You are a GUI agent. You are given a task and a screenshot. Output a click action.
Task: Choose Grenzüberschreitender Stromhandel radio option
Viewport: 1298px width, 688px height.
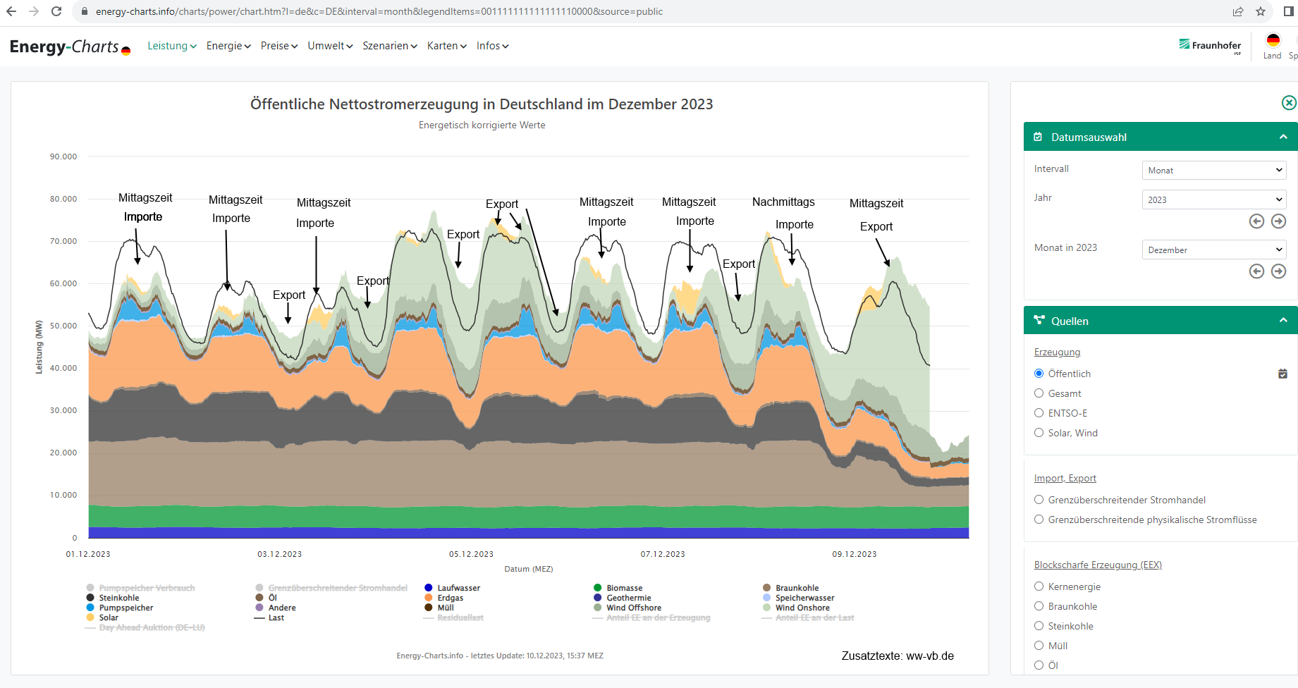(x=1039, y=500)
